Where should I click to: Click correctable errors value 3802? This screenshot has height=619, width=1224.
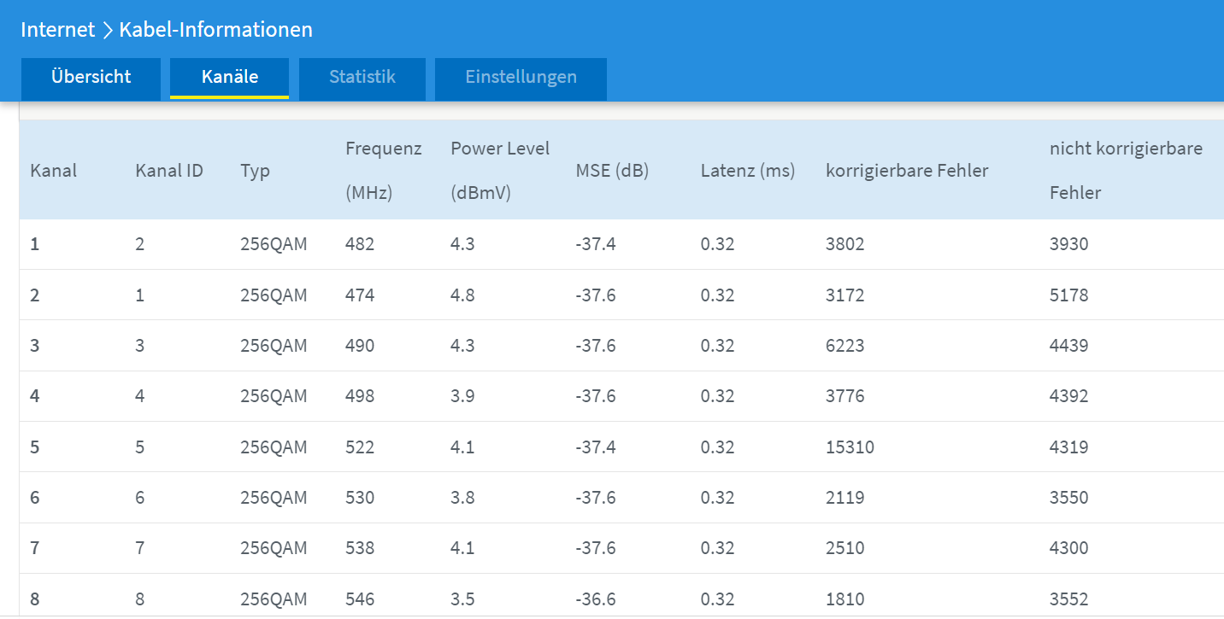tap(845, 244)
